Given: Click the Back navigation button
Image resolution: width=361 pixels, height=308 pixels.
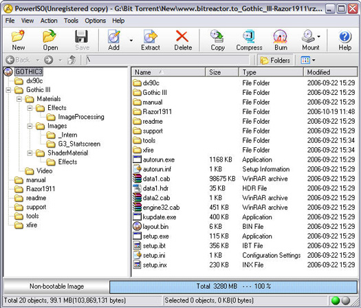Looking at the screenshot, I should [x=17, y=60].
